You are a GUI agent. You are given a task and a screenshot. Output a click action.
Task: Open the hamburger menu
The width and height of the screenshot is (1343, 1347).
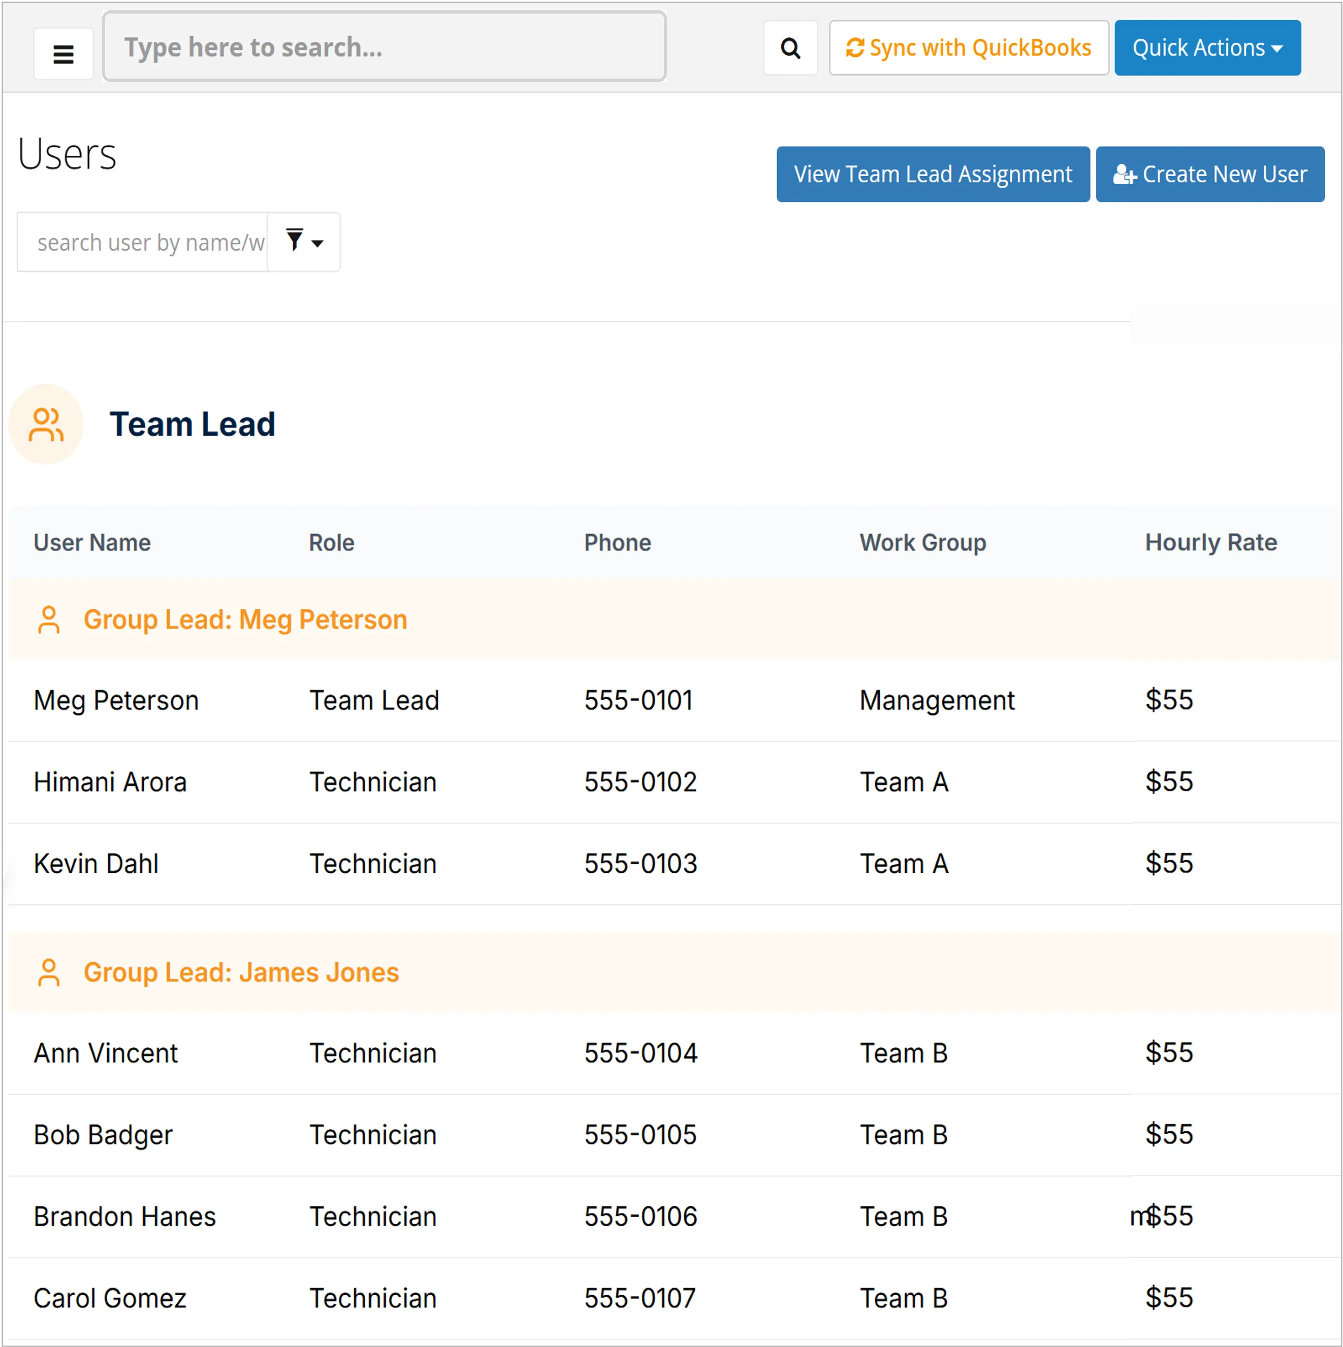(63, 54)
